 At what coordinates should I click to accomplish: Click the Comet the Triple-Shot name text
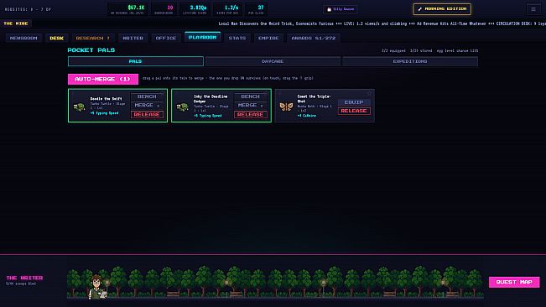coord(314,99)
